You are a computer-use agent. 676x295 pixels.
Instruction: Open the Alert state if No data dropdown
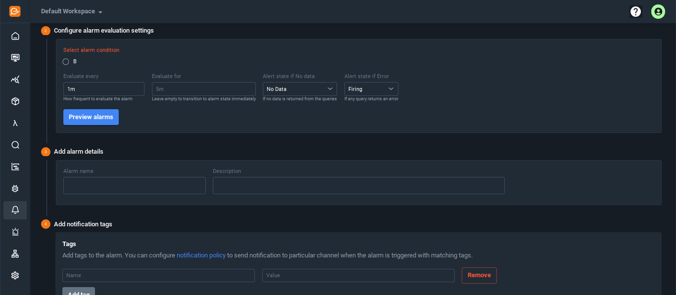click(x=299, y=89)
